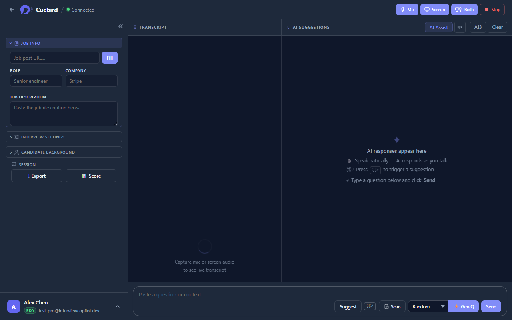Clear the AI suggestions

pyautogui.click(x=498, y=27)
